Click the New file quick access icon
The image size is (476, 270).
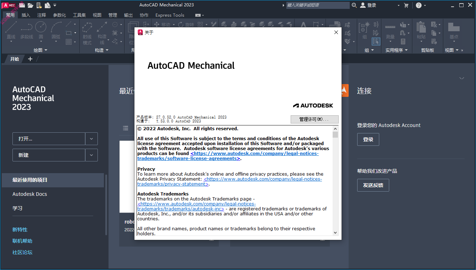coord(22,5)
